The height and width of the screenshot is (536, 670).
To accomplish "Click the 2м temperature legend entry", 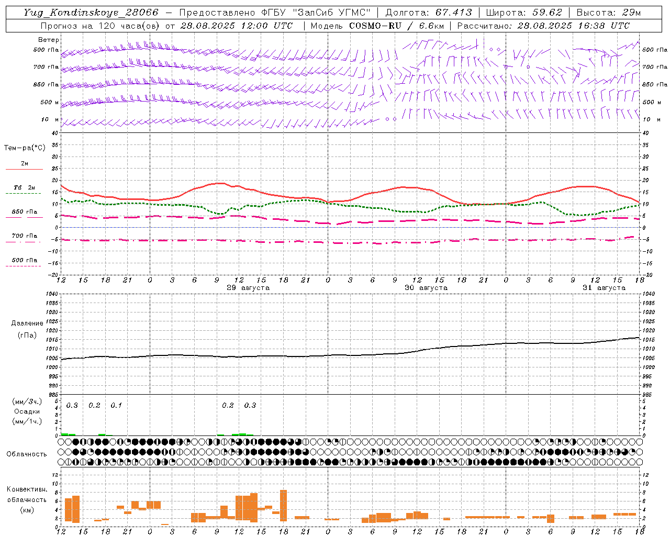I will click(25, 163).
